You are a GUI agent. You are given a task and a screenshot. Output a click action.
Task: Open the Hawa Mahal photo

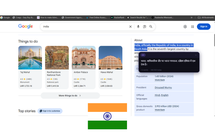[111, 58]
